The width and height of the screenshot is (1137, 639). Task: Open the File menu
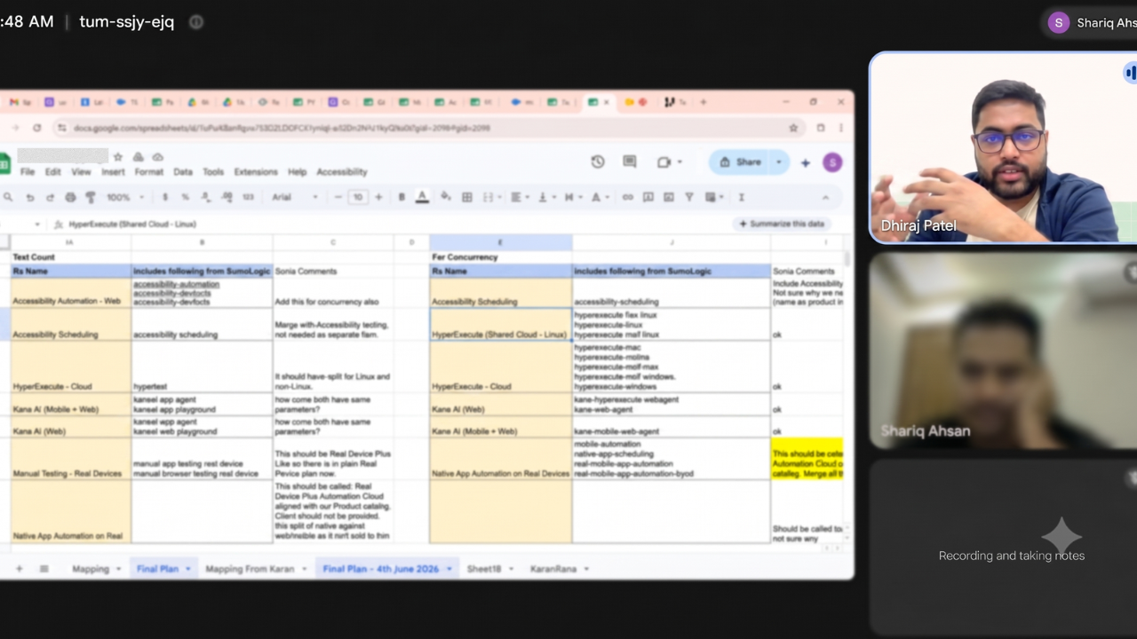point(28,172)
